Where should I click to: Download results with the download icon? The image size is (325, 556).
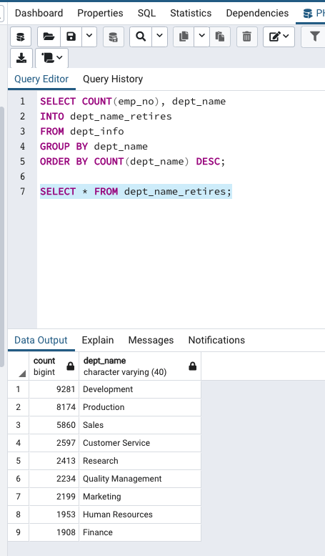point(21,58)
